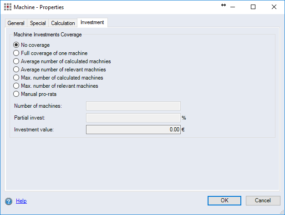Click the Cancel button
285x215 pixels.
click(263, 200)
